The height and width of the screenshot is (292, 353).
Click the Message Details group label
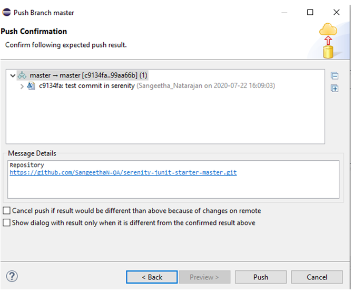point(32,153)
